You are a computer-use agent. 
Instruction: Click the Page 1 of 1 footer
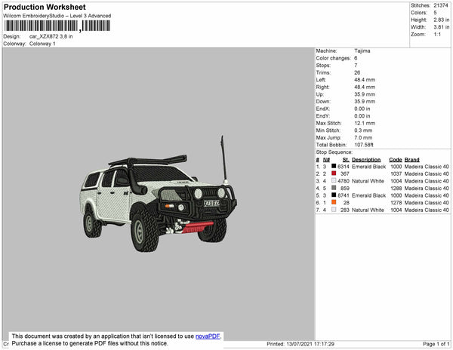tap(436, 344)
